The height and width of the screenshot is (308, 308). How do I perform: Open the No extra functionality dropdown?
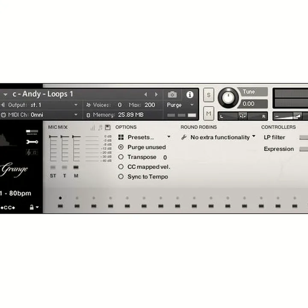click(x=254, y=136)
